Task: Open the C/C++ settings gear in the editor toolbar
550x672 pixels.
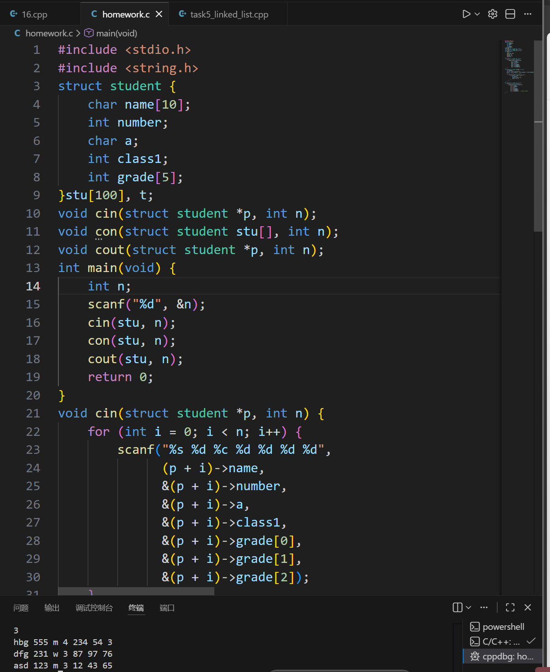Action: (493, 14)
